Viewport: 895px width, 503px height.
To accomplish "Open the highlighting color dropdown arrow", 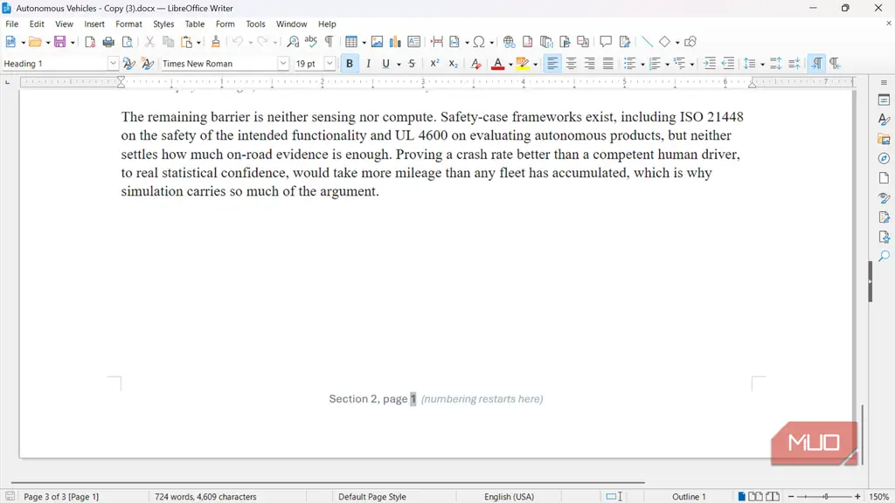I will tap(536, 65).
